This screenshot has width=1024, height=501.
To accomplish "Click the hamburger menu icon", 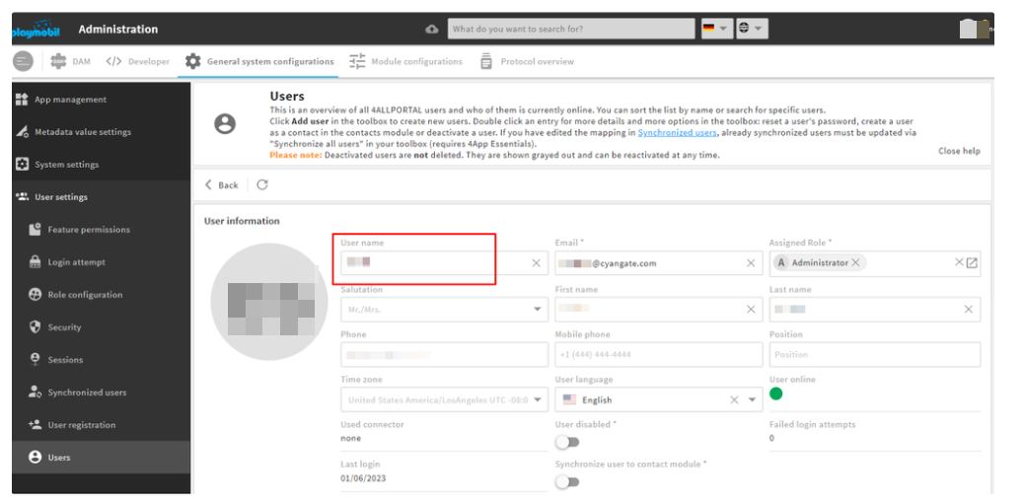I will (x=23, y=61).
